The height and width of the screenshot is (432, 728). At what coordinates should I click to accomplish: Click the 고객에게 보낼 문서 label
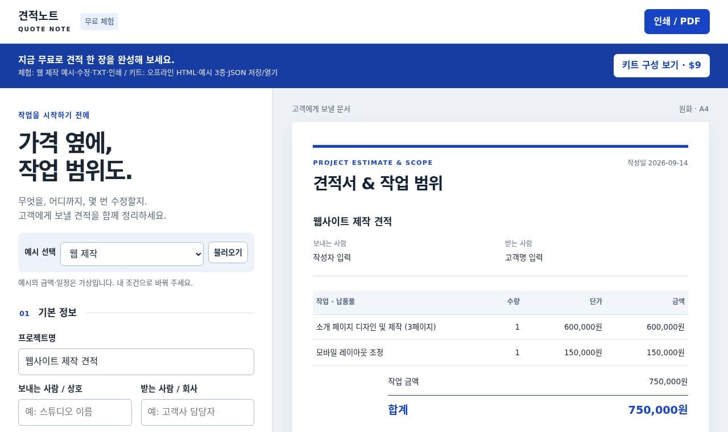(x=321, y=109)
